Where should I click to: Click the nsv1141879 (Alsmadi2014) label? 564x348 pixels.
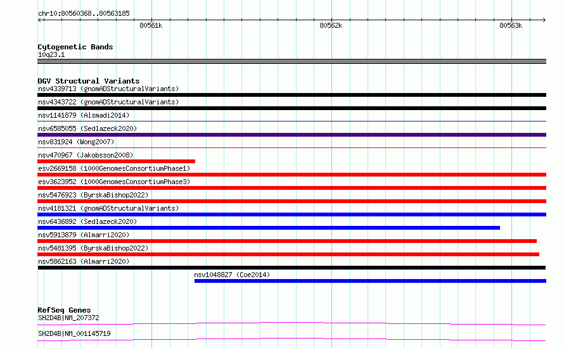[84, 115]
